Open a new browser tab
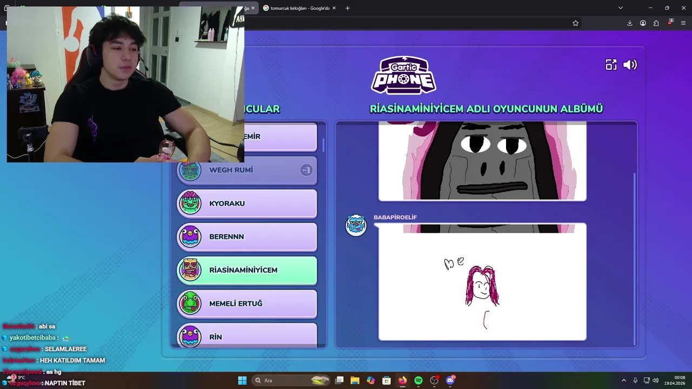The image size is (692, 389). pos(348,8)
